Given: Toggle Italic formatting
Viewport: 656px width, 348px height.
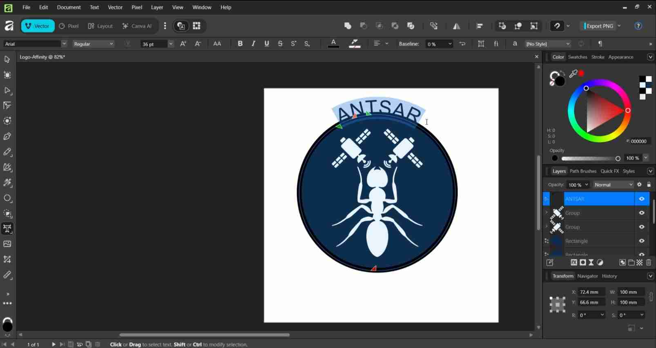Looking at the screenshot, I should (x=253, y=44).
